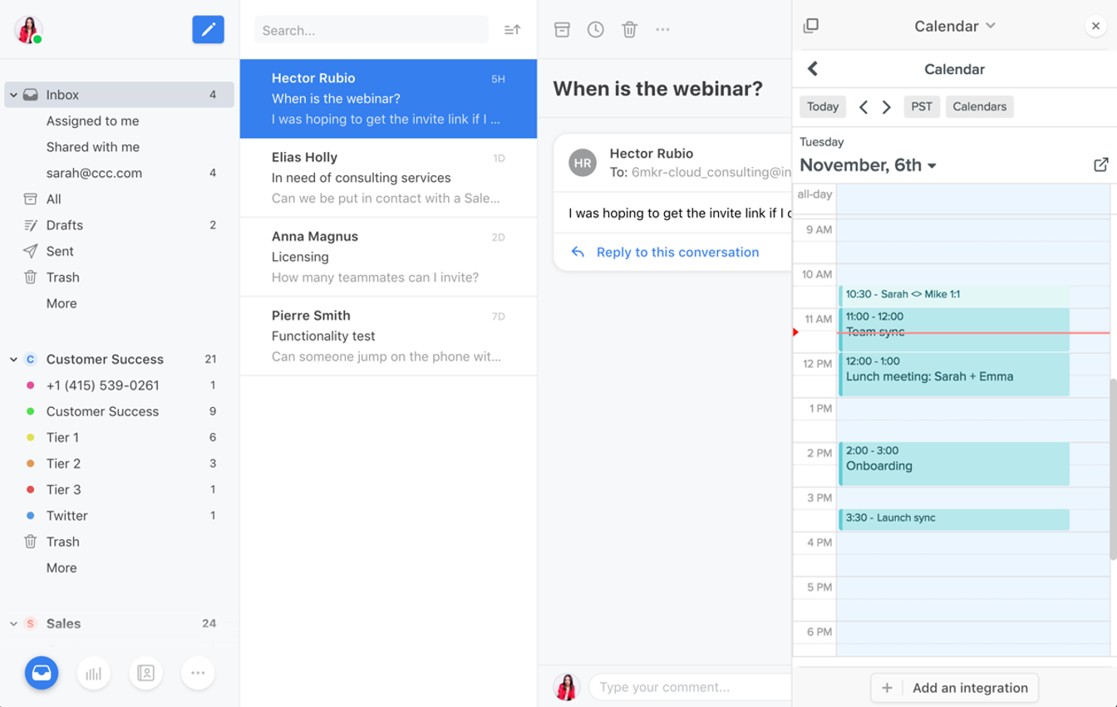
Task: Click the yellow Tier 1 color dot
Action: 31,437
